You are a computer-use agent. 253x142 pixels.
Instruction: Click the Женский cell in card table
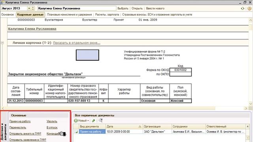(180, 101)
